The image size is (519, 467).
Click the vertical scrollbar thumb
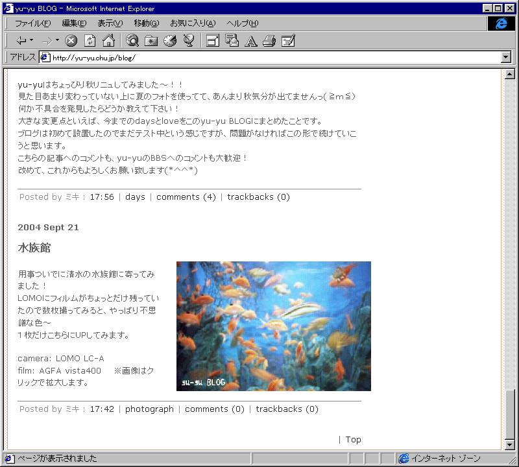pyautogui.click(x=510, y=414)
